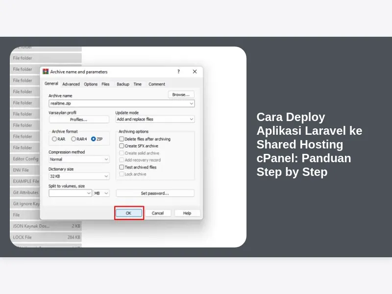392x294 pixels.
Task: Select the Git Ignore row in list
Action: [25, 204]
